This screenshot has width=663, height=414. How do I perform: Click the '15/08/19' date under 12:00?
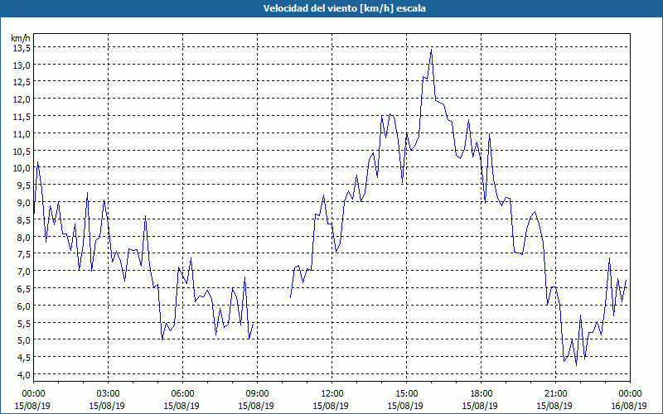[331, 406]
